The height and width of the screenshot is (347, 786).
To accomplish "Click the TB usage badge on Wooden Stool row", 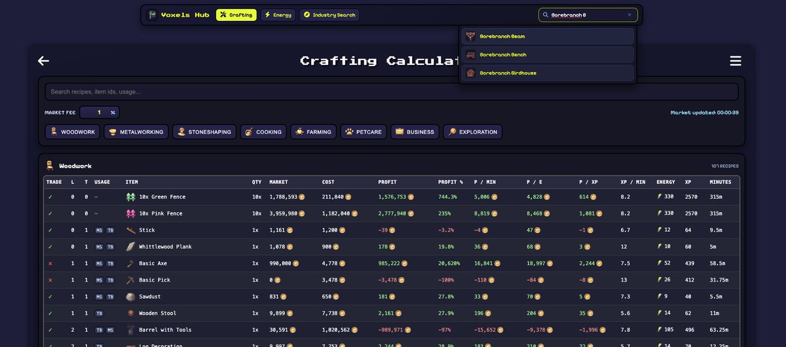I will [99, 314].
